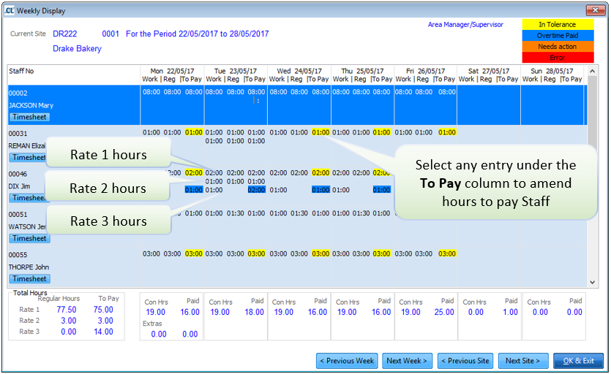Click Friday Paid total 25.00

(x=444, y=312)
